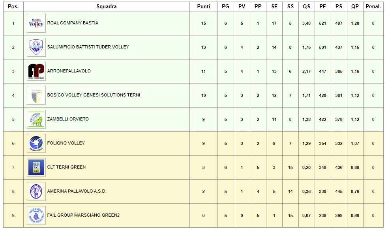Click the QS column header
388x232 pixels.
(x=306, y=6)
